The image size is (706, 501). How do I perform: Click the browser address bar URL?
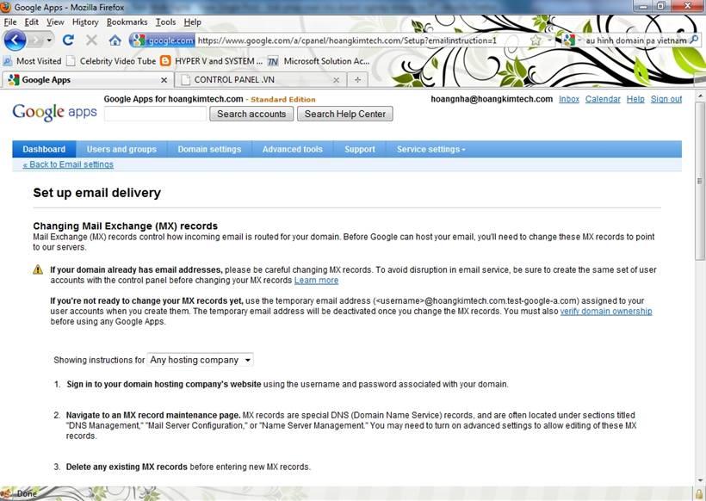[347, 40]
